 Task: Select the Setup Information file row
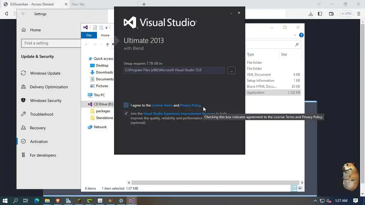pyautogui.click(x=273, y=81)
